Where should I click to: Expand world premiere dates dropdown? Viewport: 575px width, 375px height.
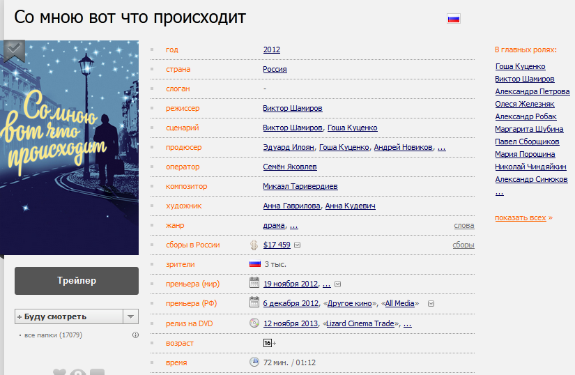[338, 284]
